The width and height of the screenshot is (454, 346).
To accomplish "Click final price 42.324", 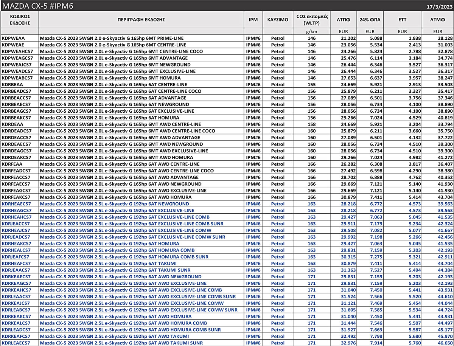I will coord(445,223).
